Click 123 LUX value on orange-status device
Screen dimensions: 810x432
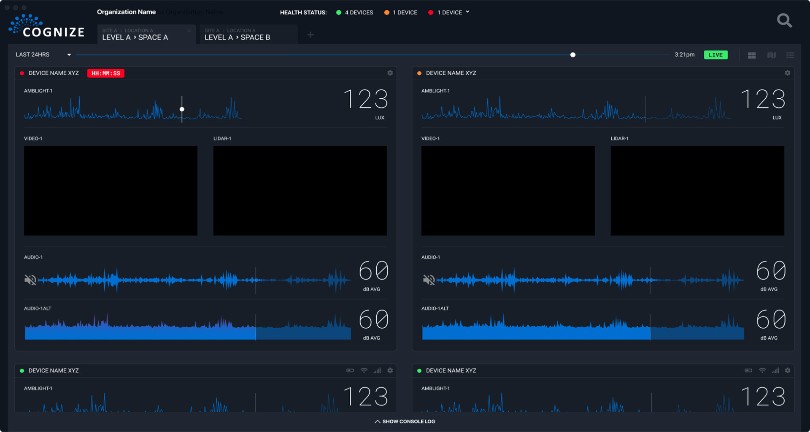click(763, 104)
